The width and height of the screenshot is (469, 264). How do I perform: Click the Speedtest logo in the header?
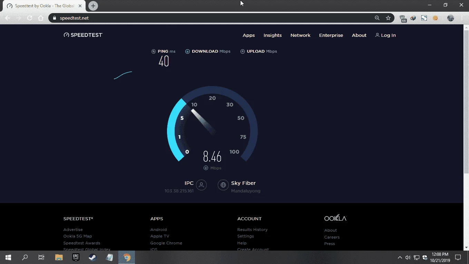83,35
